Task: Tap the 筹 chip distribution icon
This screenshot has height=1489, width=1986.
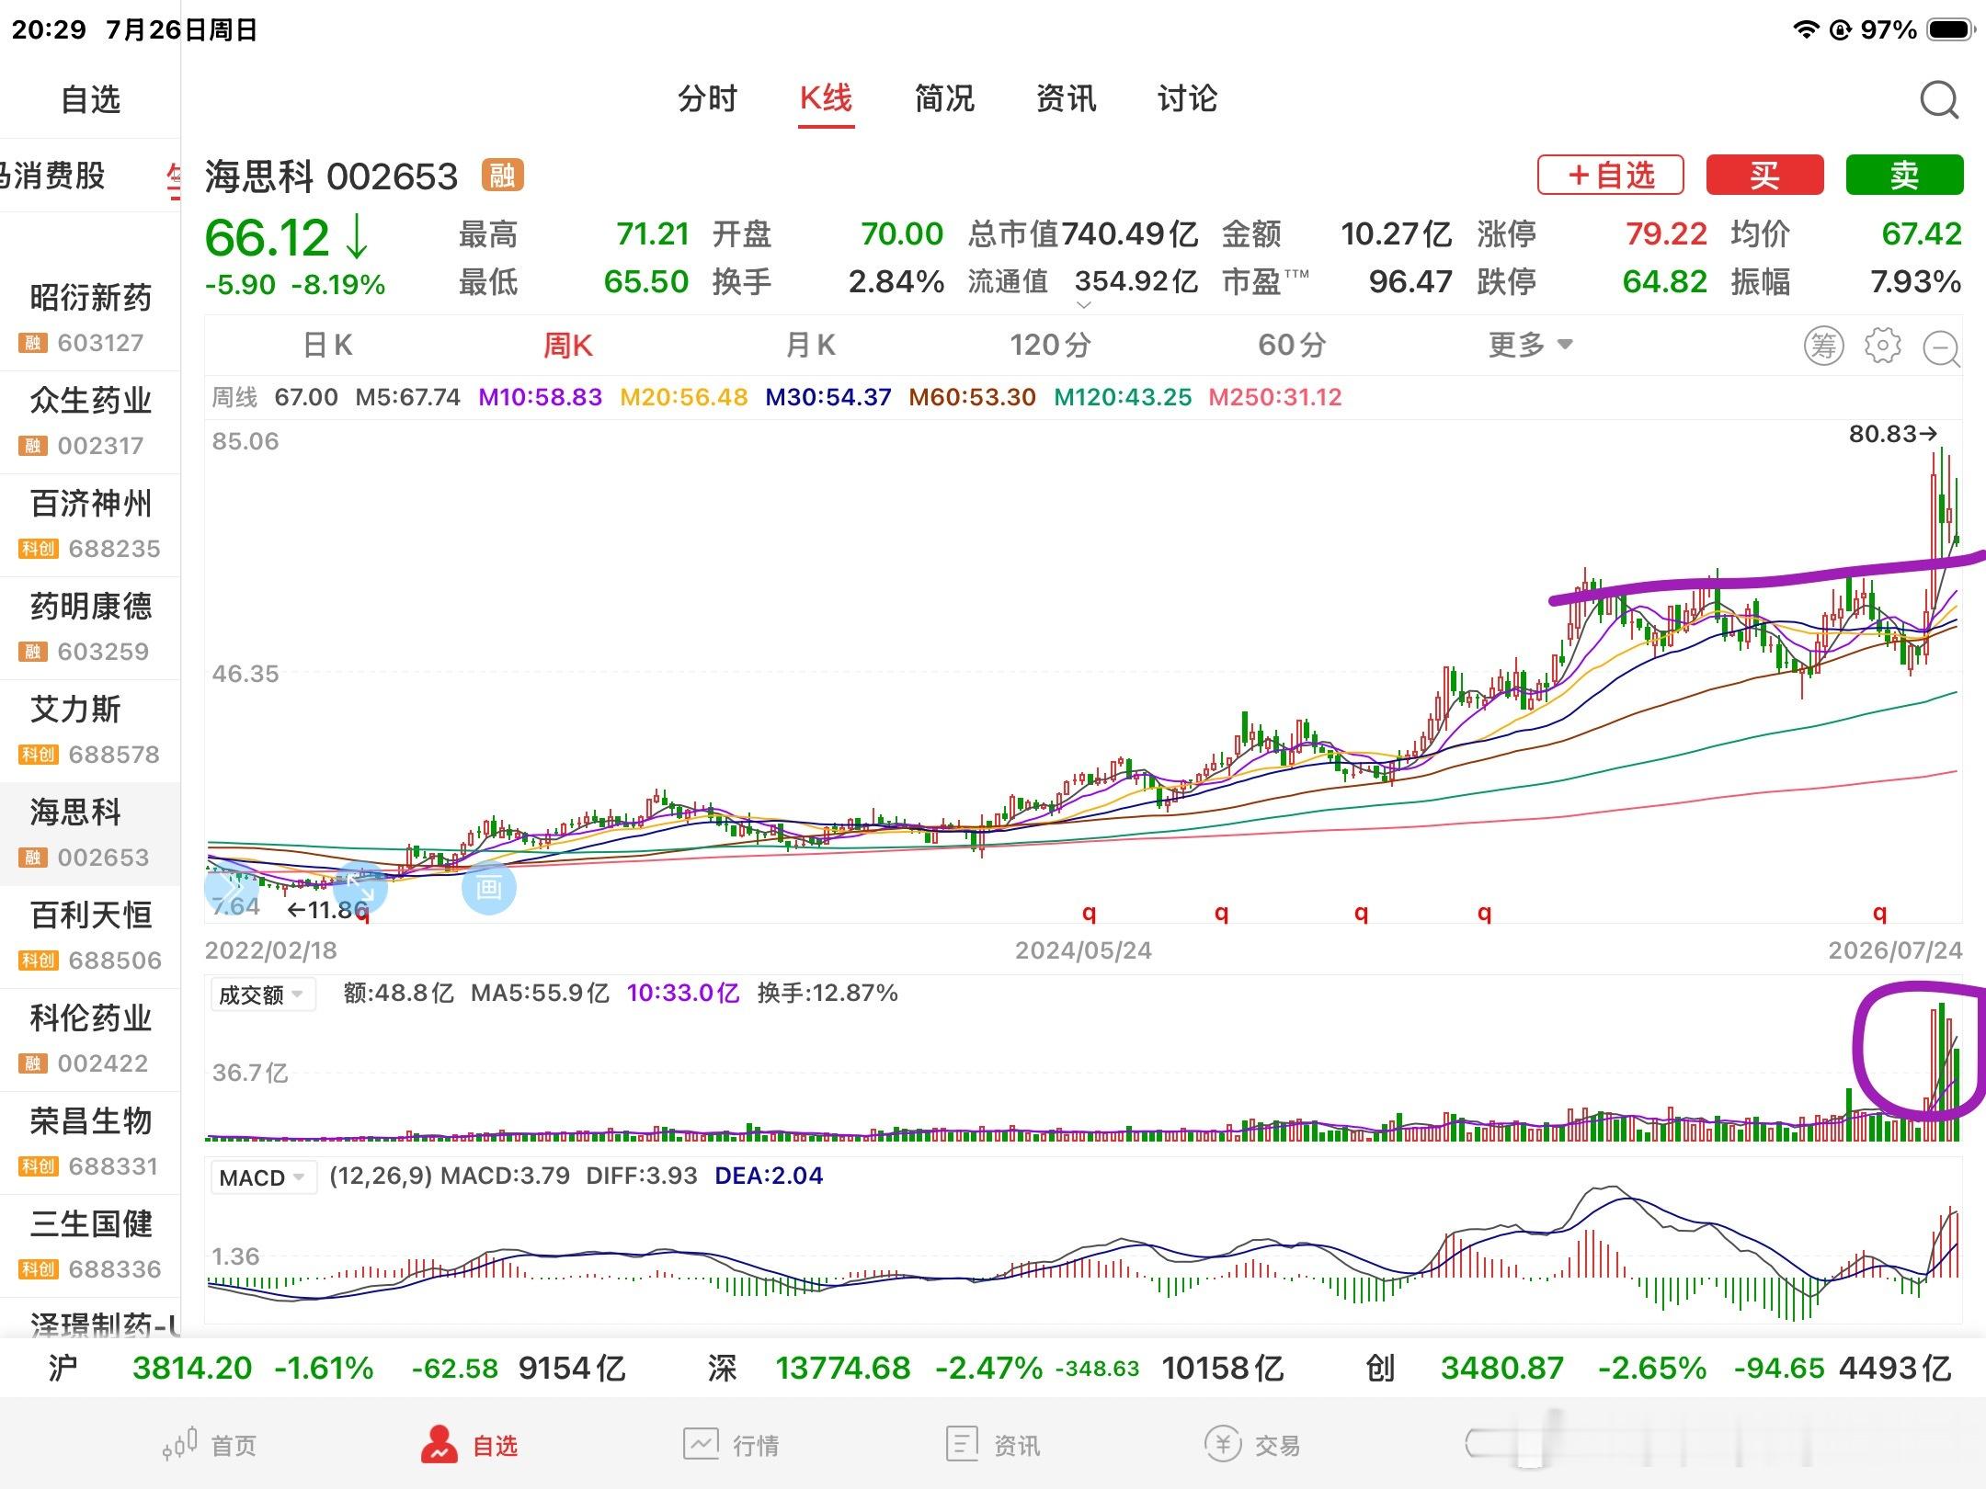Action: [1824, 346]
